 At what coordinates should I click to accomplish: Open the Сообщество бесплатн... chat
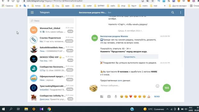pyautogui.click(x=52, y=68)
